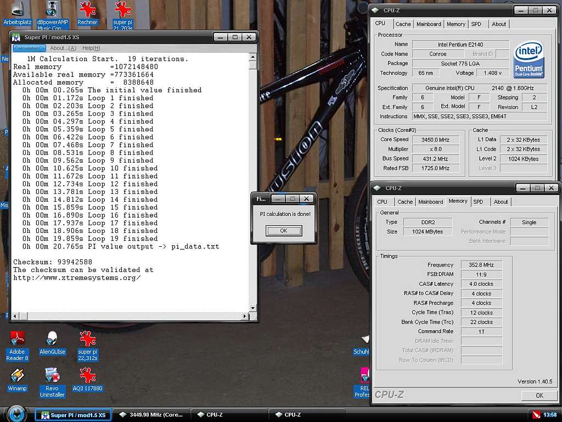The height and width of the screenshot is (422, 562).
Task: Click the DRAM Frequency value 352.8 MHz
Action: point(481,265)
